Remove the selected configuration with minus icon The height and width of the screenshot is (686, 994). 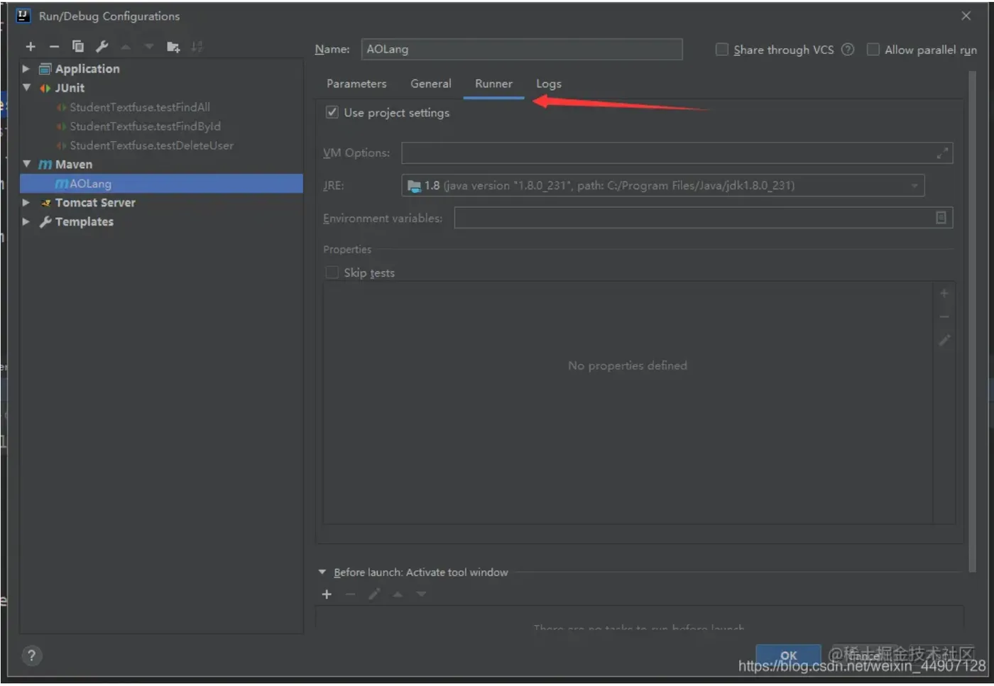point(54,47)
